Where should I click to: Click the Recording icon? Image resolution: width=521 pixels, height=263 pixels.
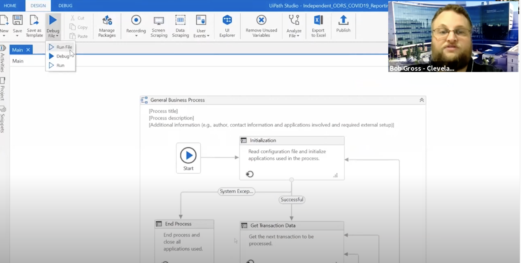136,20
